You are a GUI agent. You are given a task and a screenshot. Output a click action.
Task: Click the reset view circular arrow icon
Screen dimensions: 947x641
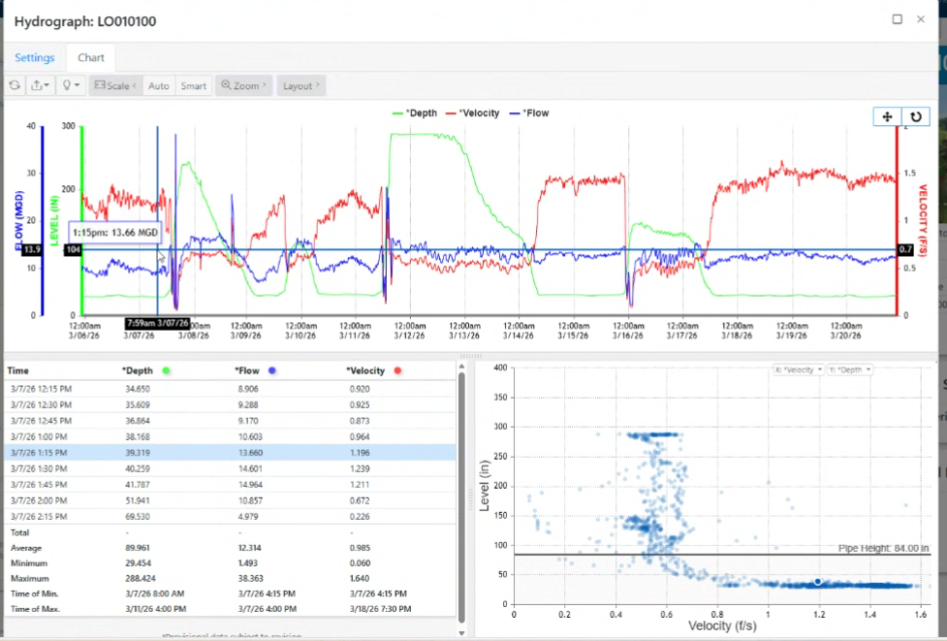point(915,116)
